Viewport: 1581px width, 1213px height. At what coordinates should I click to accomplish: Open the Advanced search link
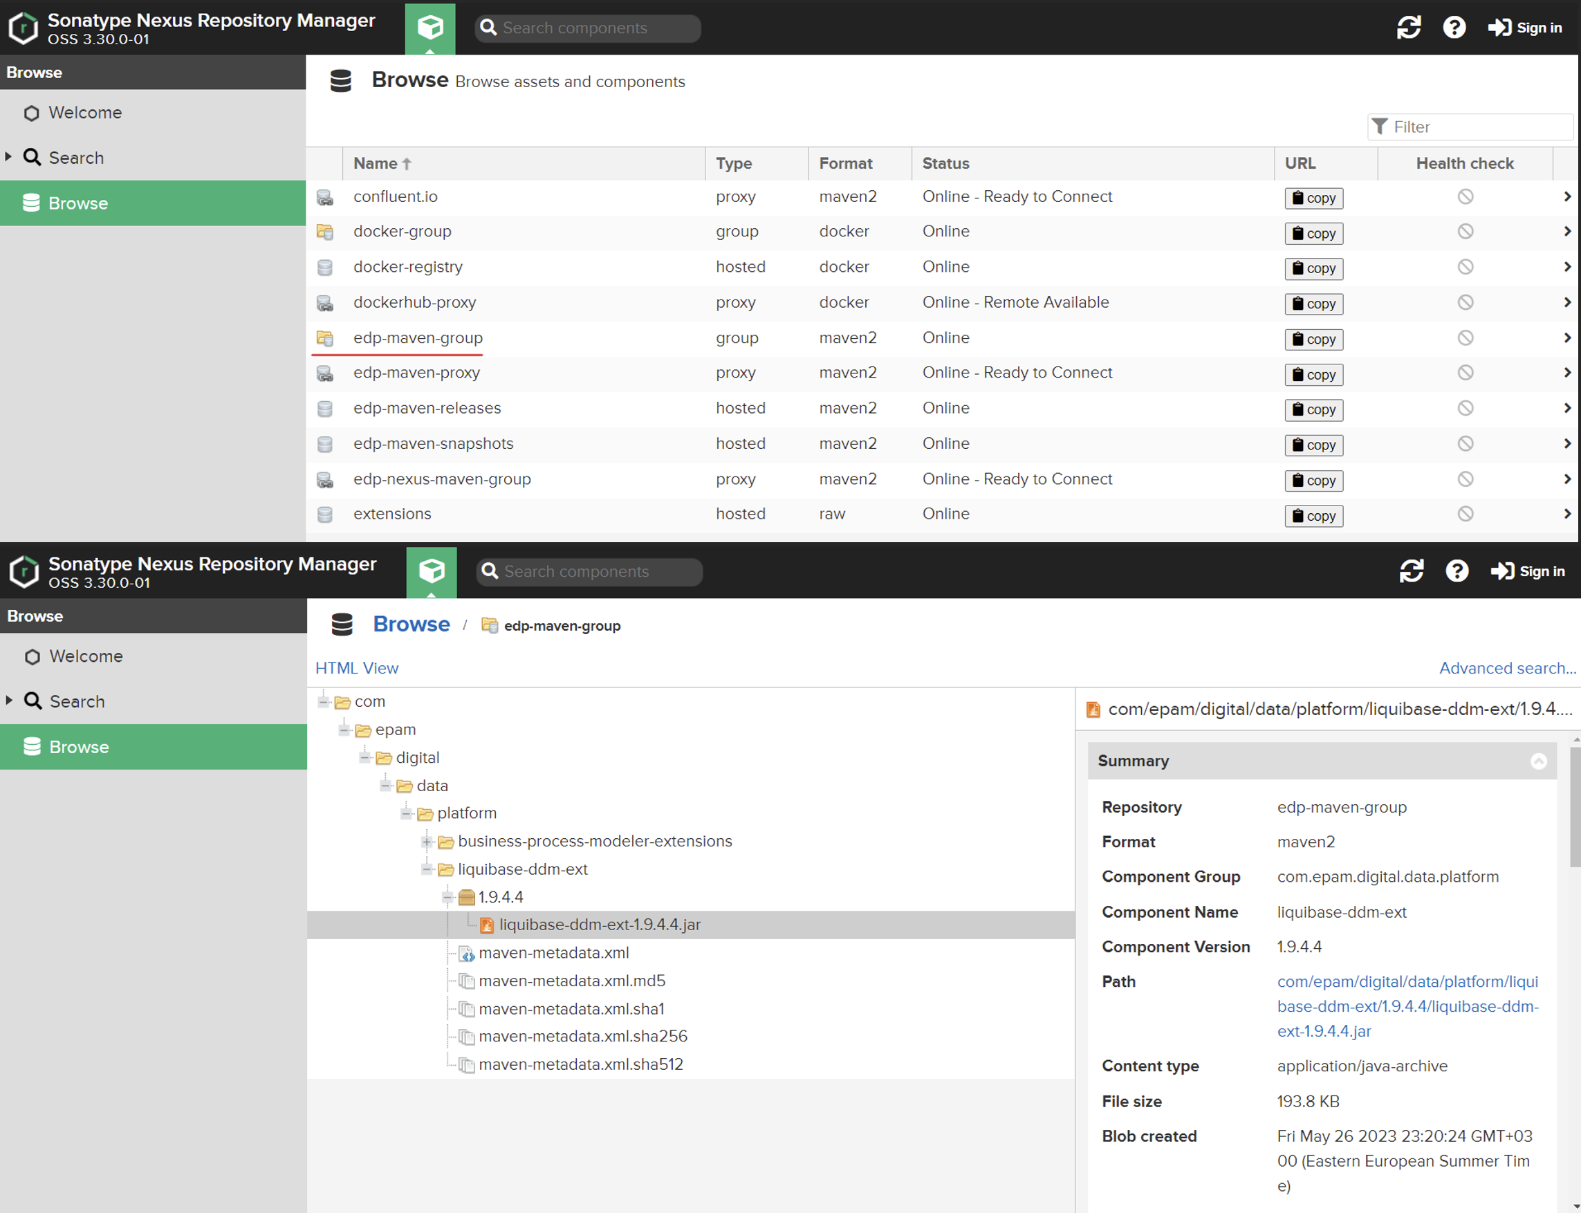[1508, 668]
